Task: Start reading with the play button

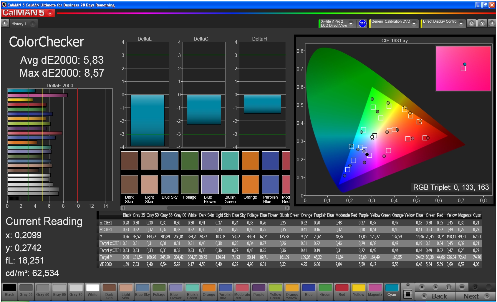Action: [435, 287]
